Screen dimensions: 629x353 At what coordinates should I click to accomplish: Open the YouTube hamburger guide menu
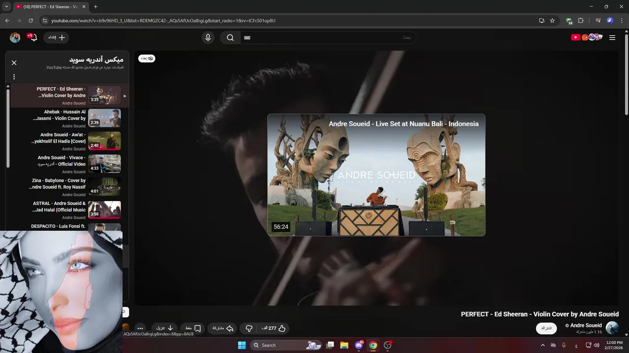pyautogui.click(x=612, y=38)
